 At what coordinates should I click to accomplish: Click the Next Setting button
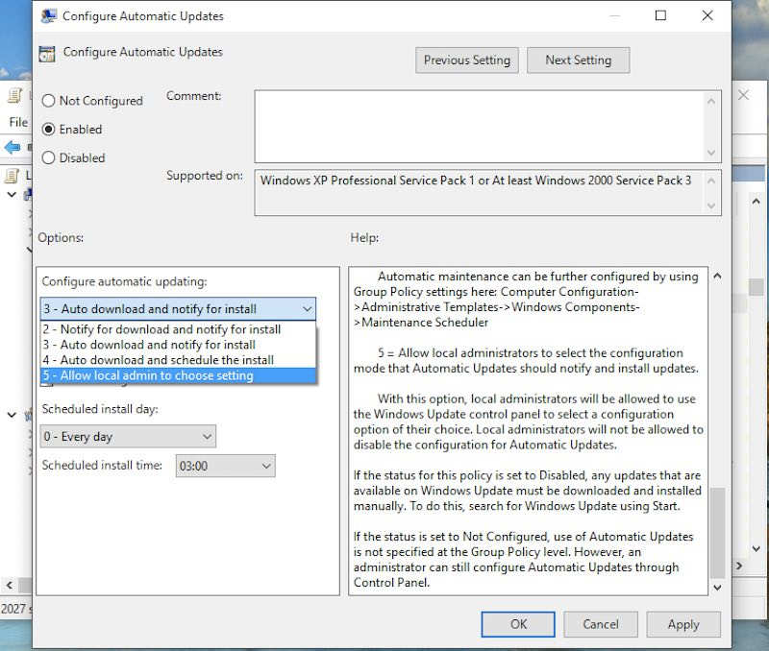coord(578,60)
